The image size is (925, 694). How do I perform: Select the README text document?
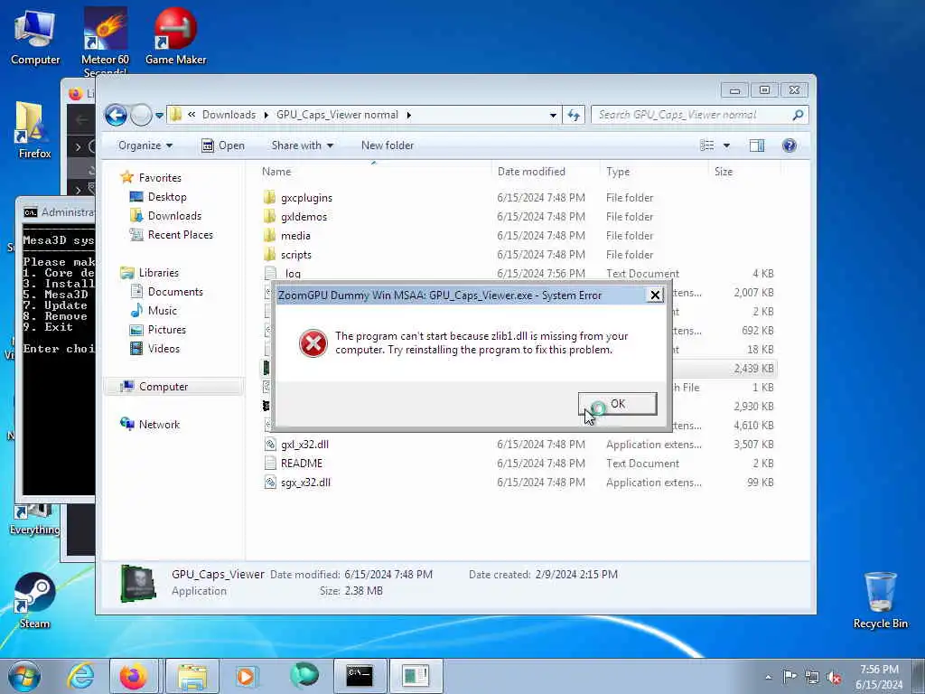pos(301,464)
